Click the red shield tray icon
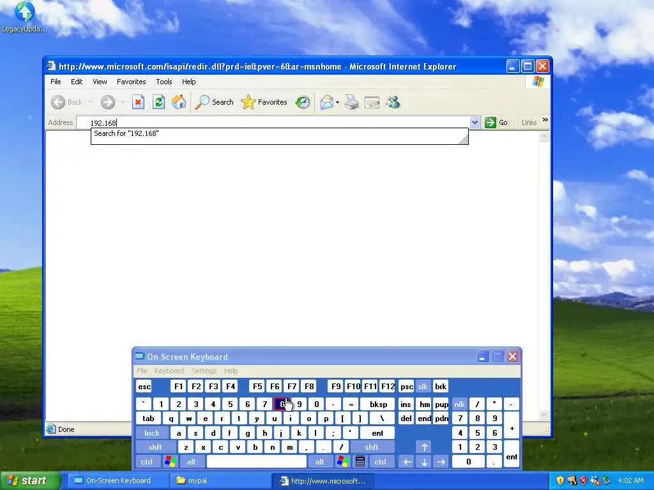 tap(583, 480)
